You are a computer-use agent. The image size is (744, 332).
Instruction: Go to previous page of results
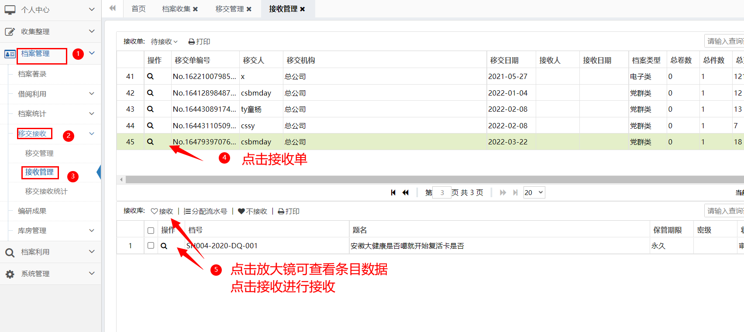coord(406,192)
